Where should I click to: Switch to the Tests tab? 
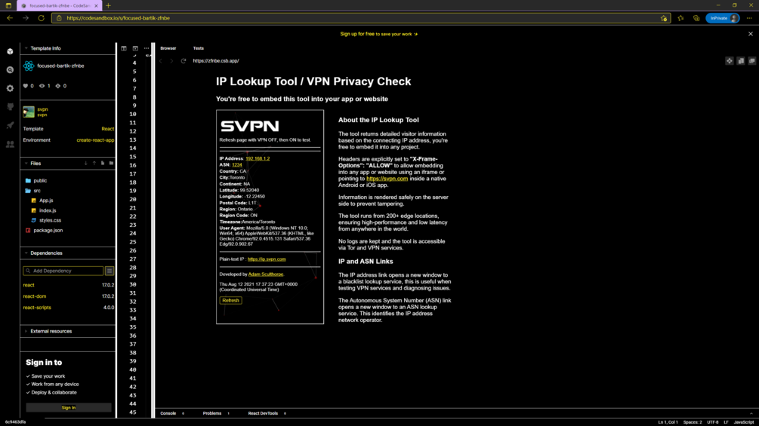(x=199, y=48)
